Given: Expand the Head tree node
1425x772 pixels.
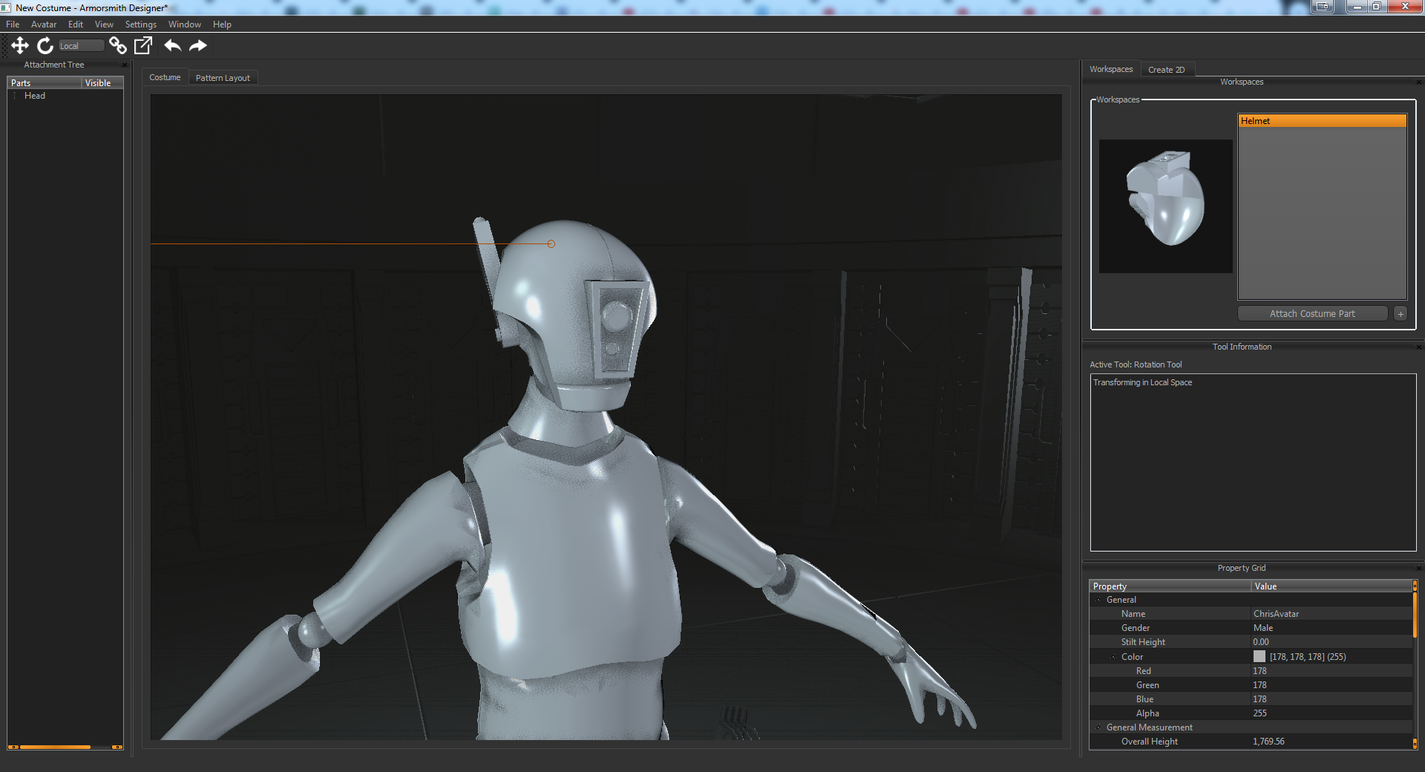Looking at the screenshot, I should pyautogui.click(x=16, y=96).
